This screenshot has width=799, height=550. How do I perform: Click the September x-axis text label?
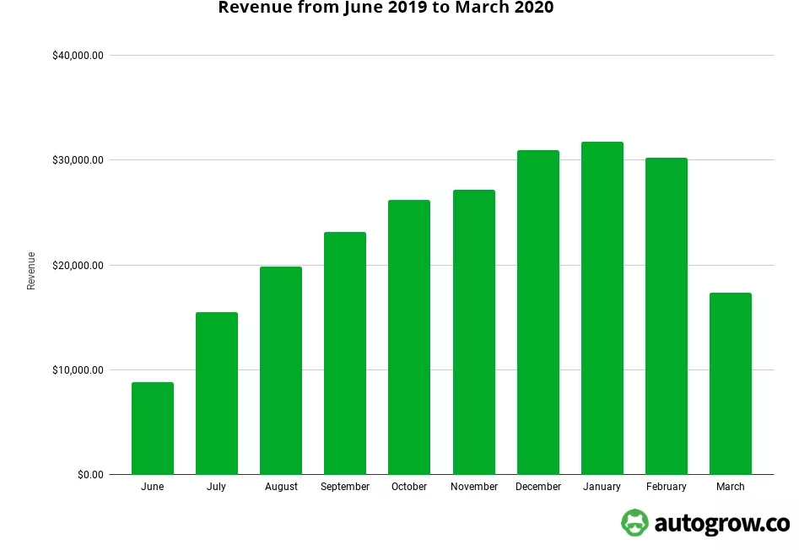click(x=345, y=487)
